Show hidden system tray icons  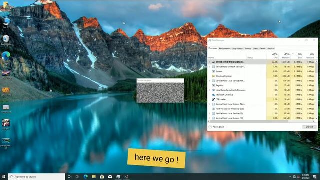pos(290,176)
